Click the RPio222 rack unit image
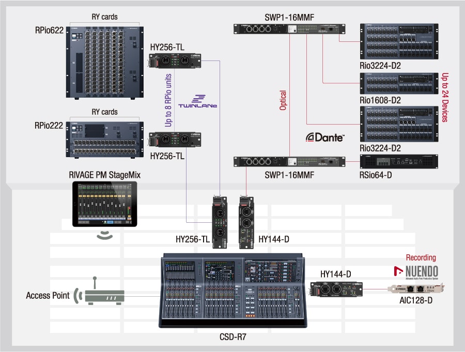The image size is (465, 352). pyautogui.click(x=104, y=138)
